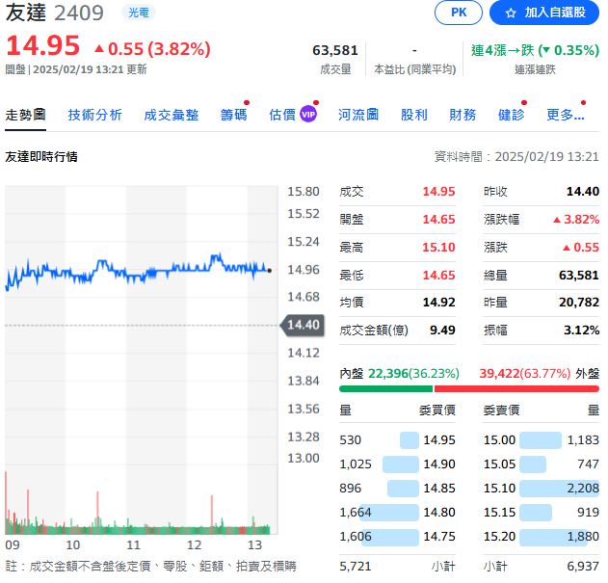The height and width of the screenshot is (583, 608).
Task: Click the 成交金額(億) 9.49 value
Action: click(x=442, y=331)
